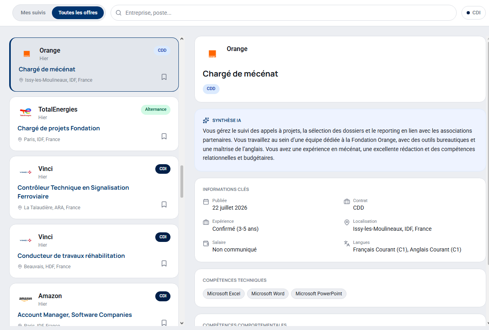Click the CDD badge on the Orange card
This screenshot has height=330, width=489.
[x=162, y=51]
